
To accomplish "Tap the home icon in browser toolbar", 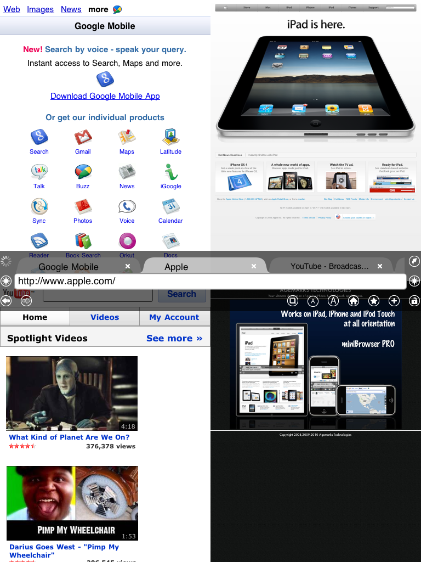I will pyautogui.click(x=354, y=301).
